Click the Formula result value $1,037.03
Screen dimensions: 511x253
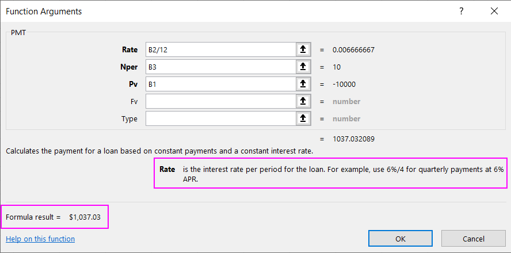point(87,217)
